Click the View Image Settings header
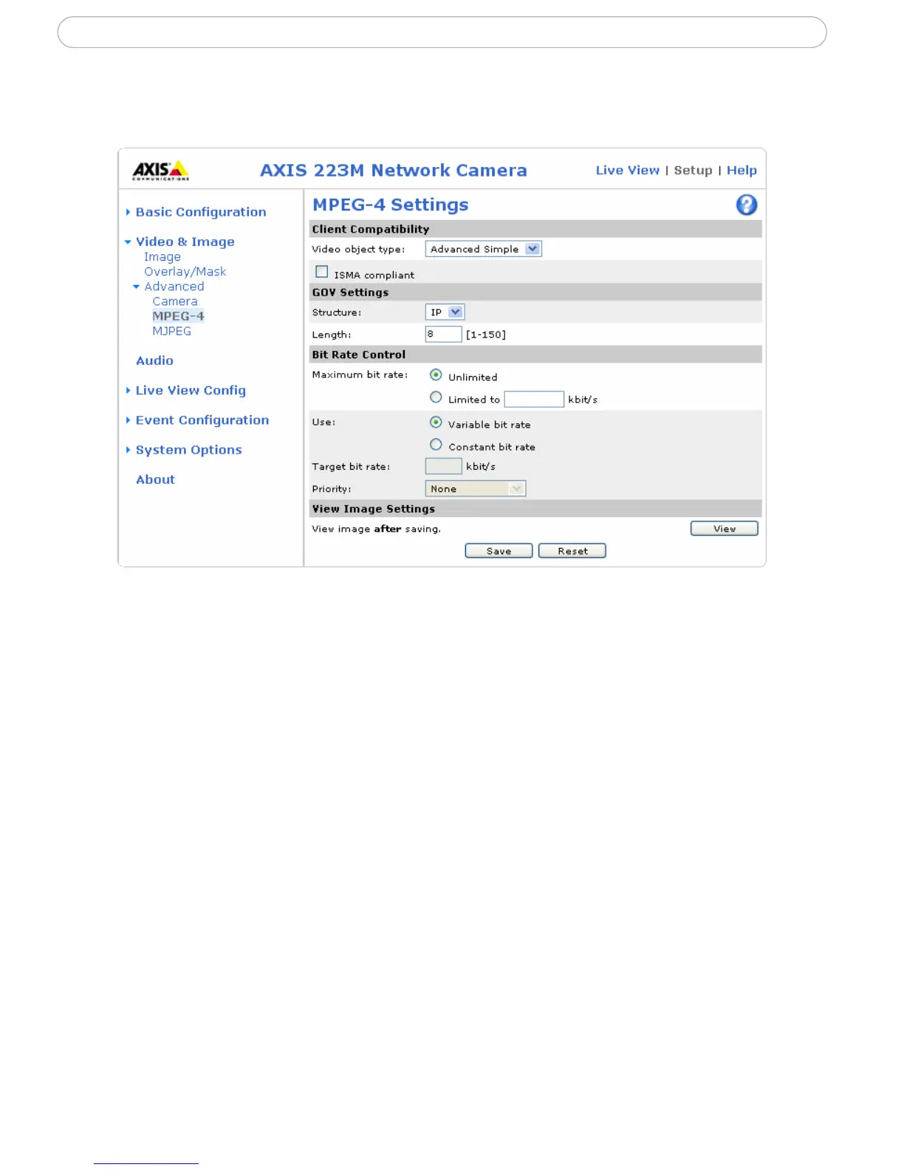Viewport: 904px width, 1170px height. 535,509
